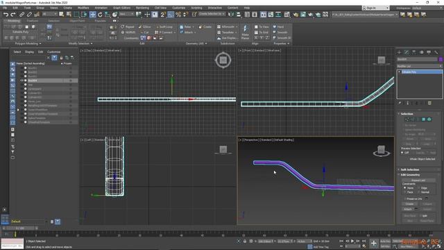
Task: Select the Unlink Selection icon
Action: pos(29,15)
